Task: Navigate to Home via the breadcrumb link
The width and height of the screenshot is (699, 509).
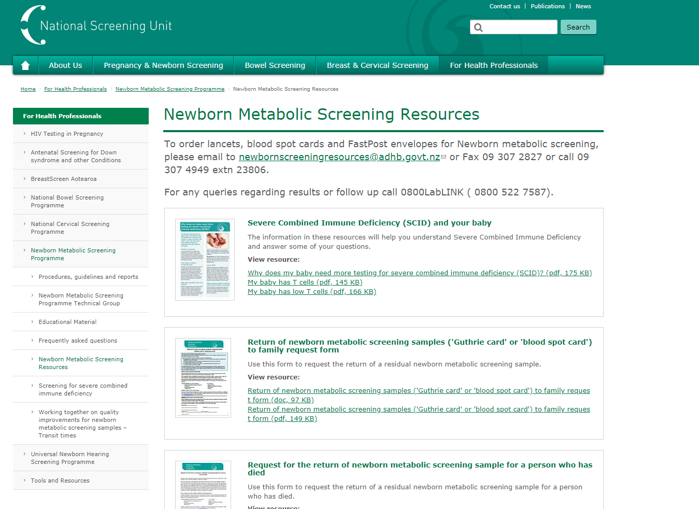Action: (x=28, y=89)
